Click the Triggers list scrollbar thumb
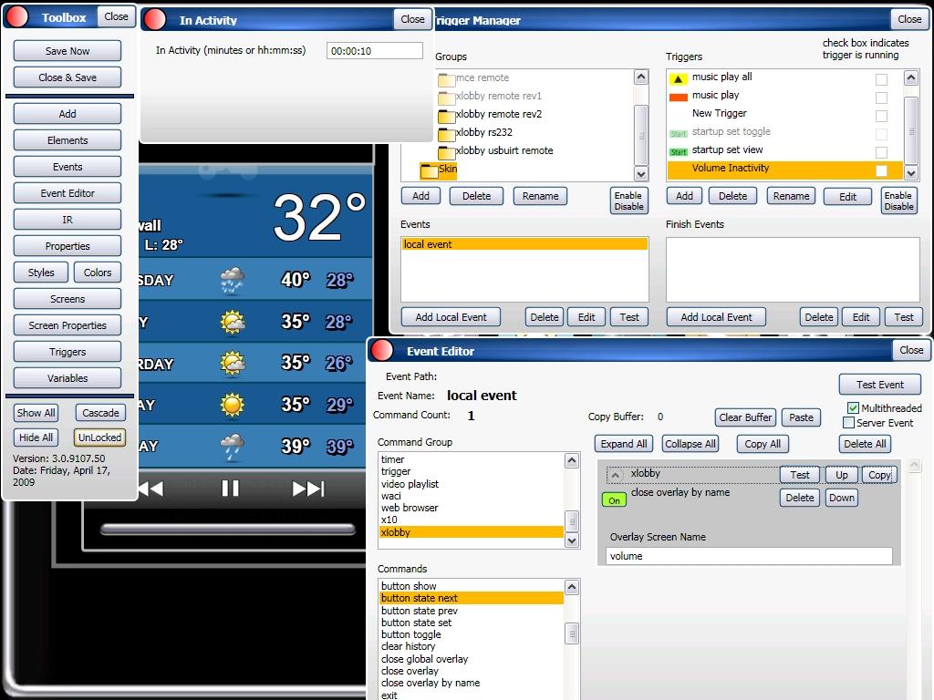The height and width of the screenshot is (700, 934). click(x=911, y=131)
